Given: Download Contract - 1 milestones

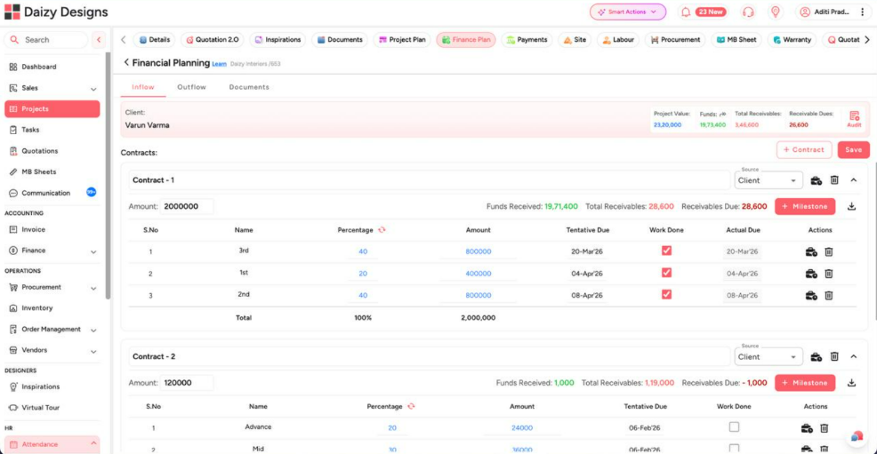Looking at the screenshot, I should (851, 207).
